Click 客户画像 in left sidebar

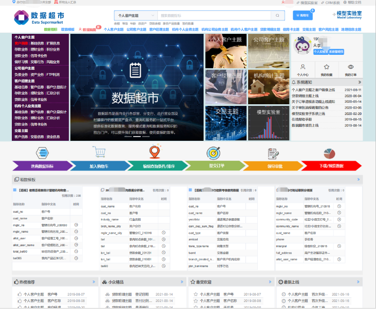click(21, 44)
